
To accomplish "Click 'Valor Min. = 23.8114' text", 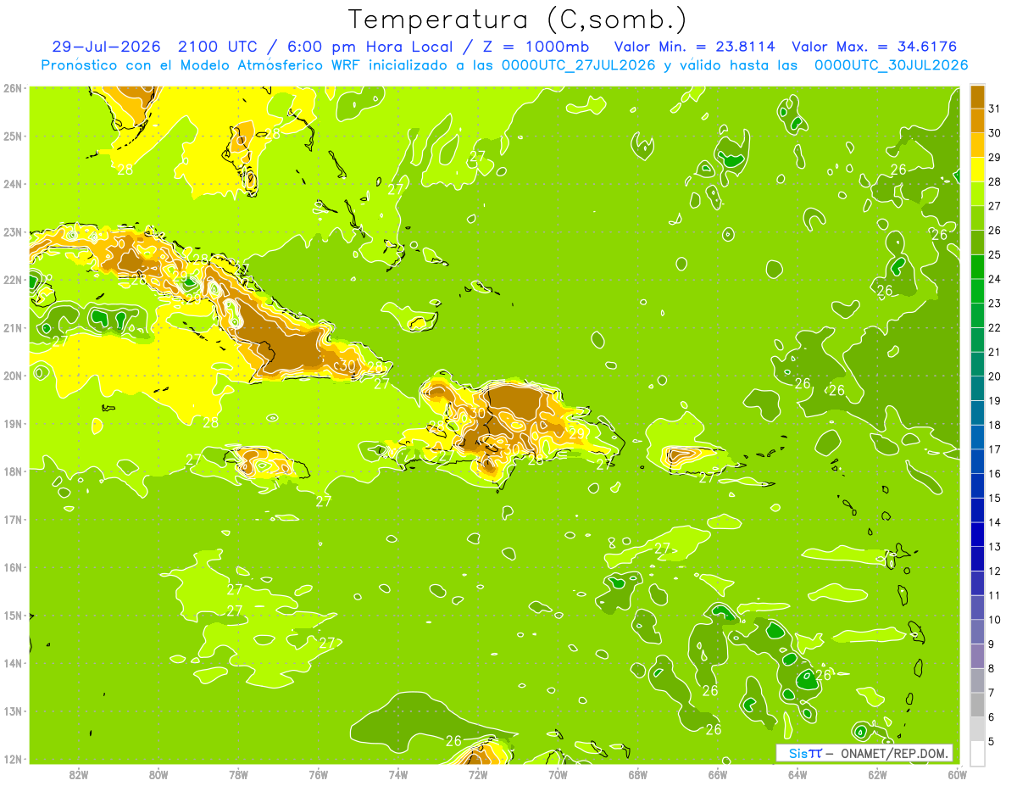I will [695, 47].
